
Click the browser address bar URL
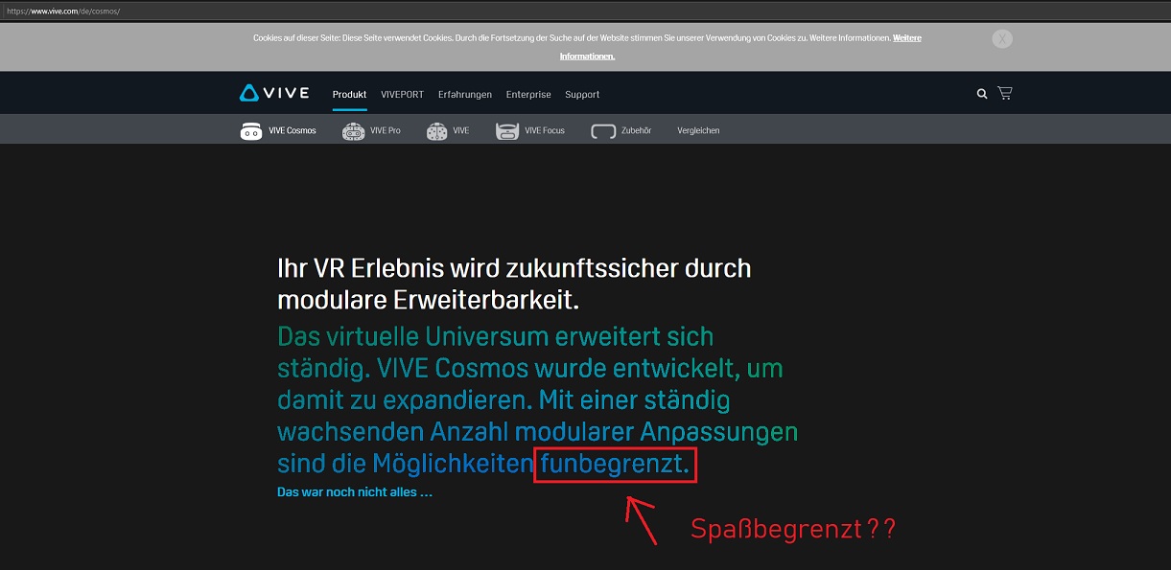[63, 11]
